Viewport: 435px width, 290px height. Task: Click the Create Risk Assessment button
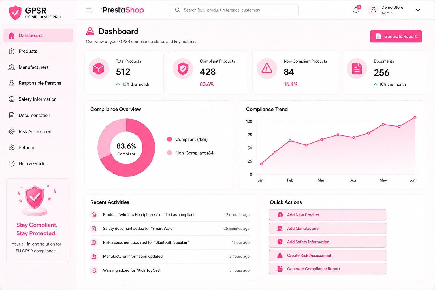[x=327, y=255]
